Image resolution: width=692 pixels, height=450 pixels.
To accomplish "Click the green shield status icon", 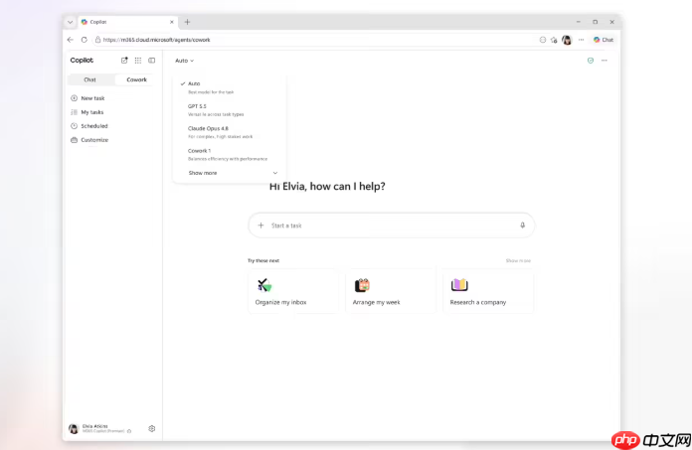I will 591,61.
